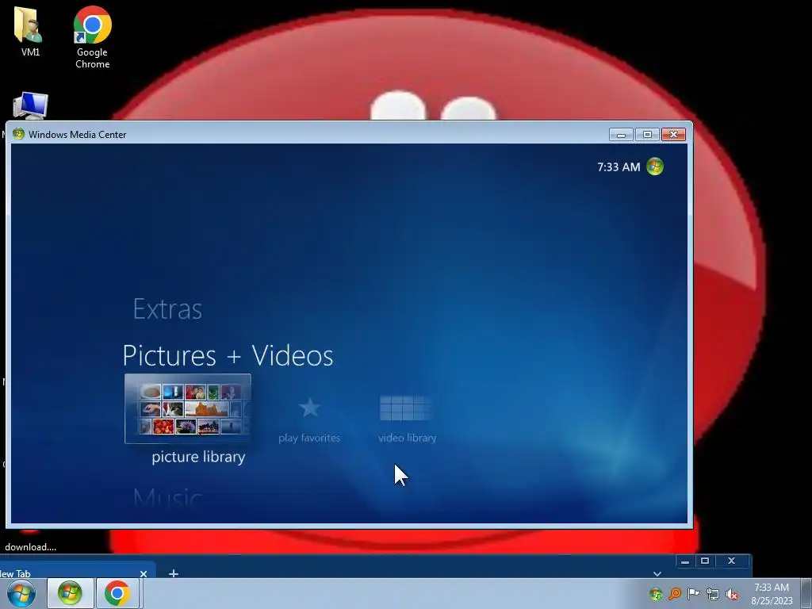Click the orange magnifier tray icon
Screen dimensions: 812x609
pos(675,594)
